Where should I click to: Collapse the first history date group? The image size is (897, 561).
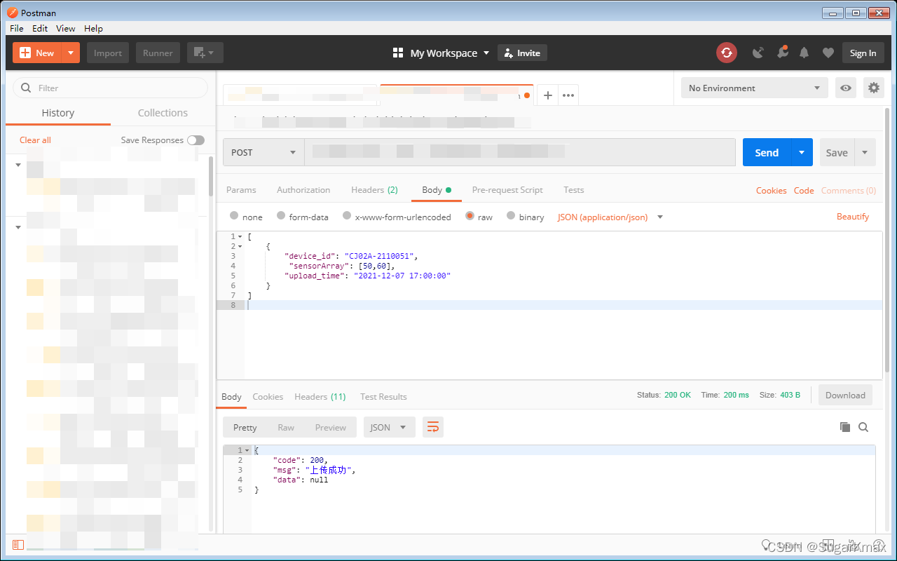tap(18, 165)
